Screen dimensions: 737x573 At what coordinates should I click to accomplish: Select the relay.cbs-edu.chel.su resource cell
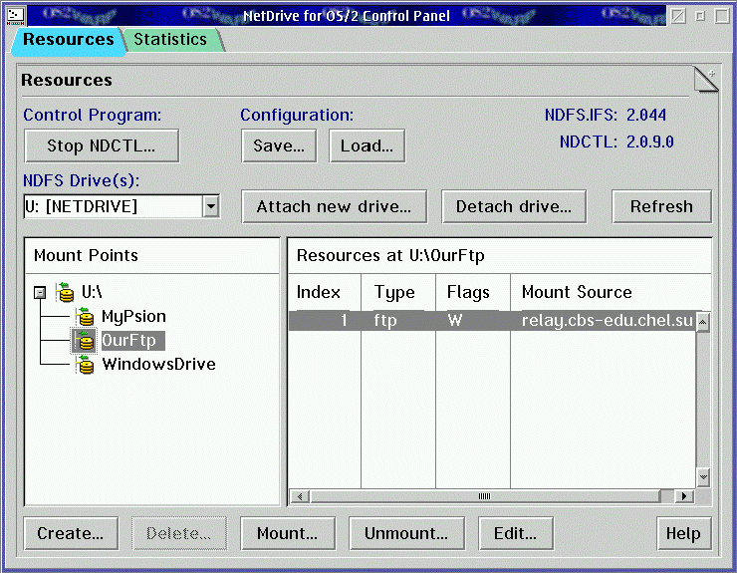(604, 320)
